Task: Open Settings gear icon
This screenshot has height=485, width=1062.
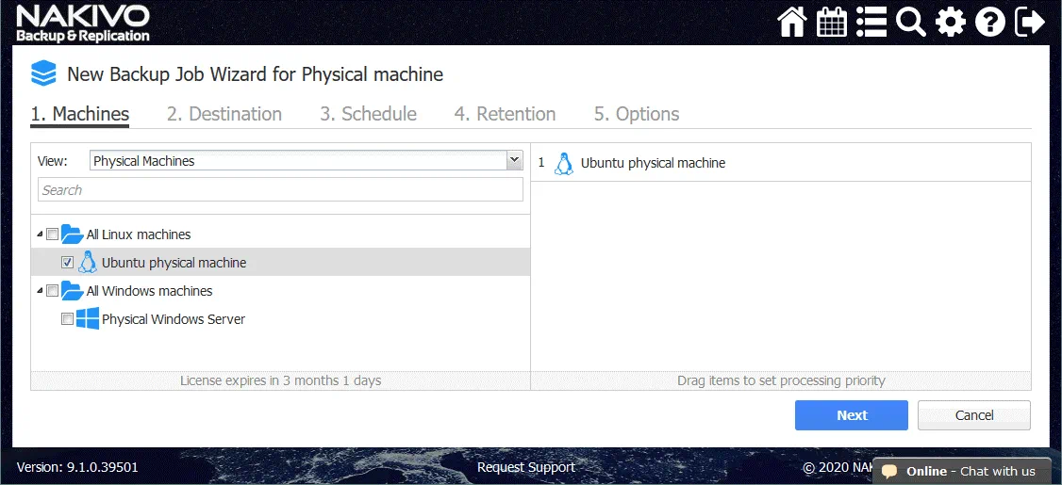Action: pos(950,22)
